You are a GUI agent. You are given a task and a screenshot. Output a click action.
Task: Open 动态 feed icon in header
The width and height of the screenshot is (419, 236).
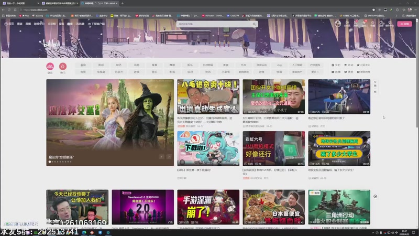[364, 24]
